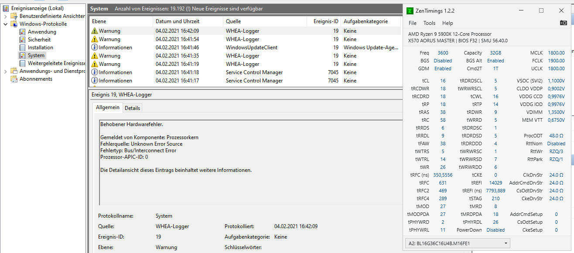
Task: Select the Sicherheit log icon
Action: click(23, 40)
